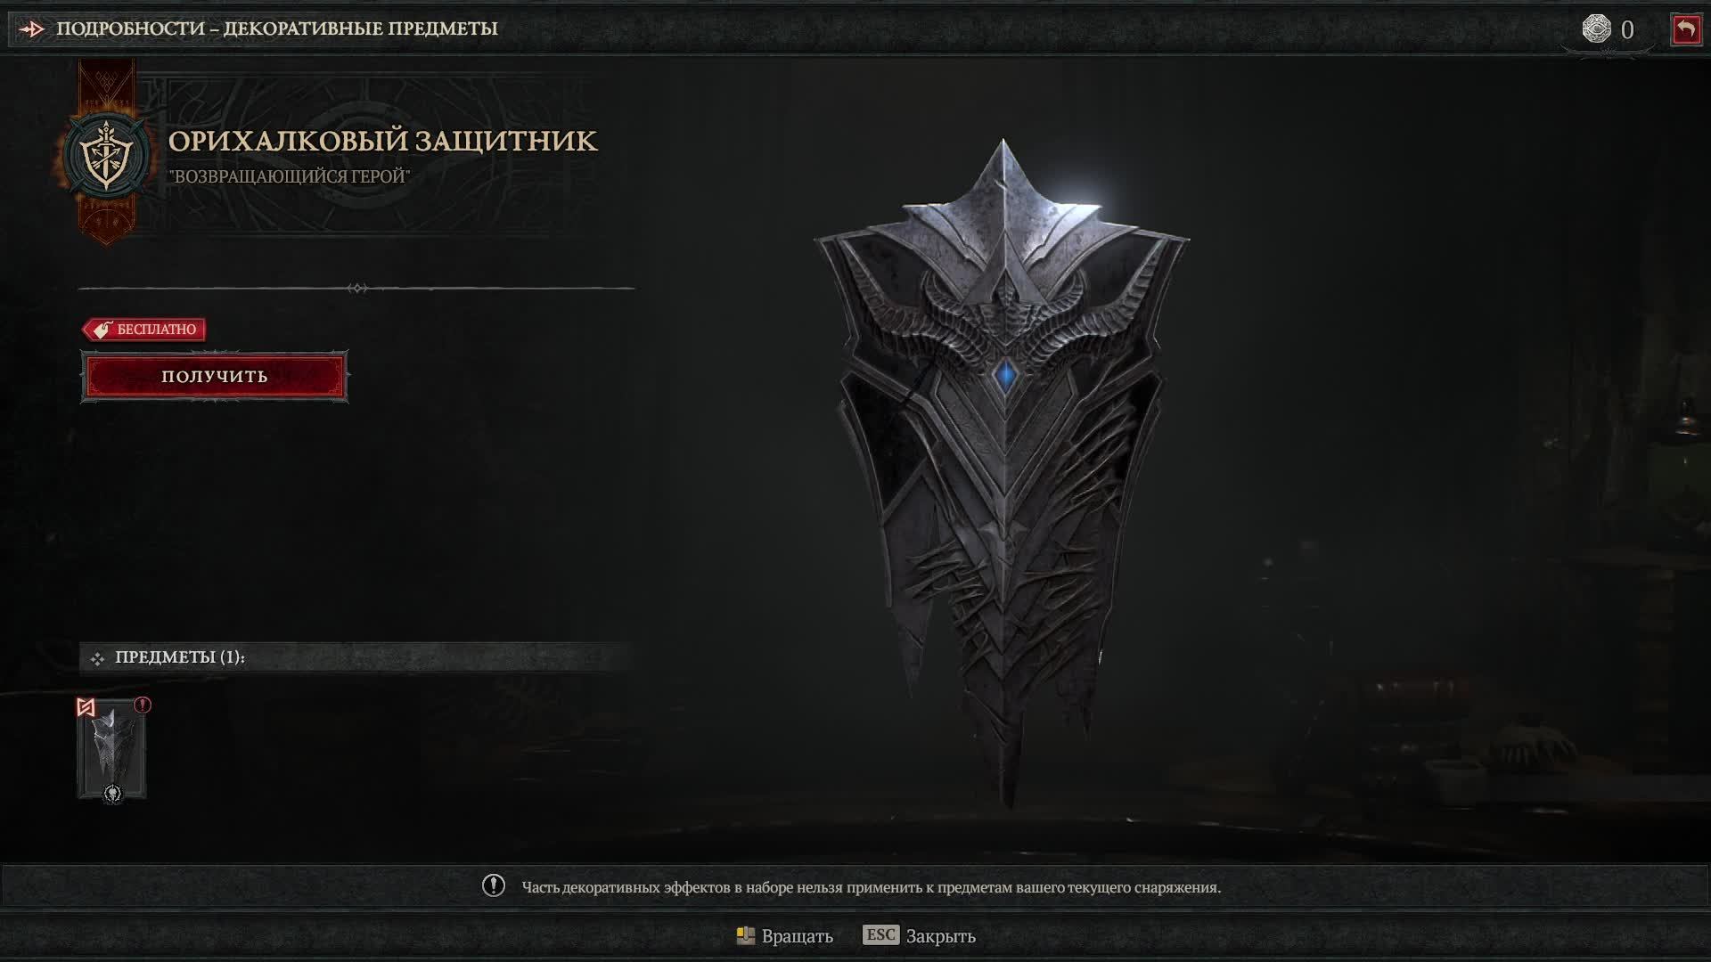Click the red exclamation badge on thumbnail

coord(143,705)
